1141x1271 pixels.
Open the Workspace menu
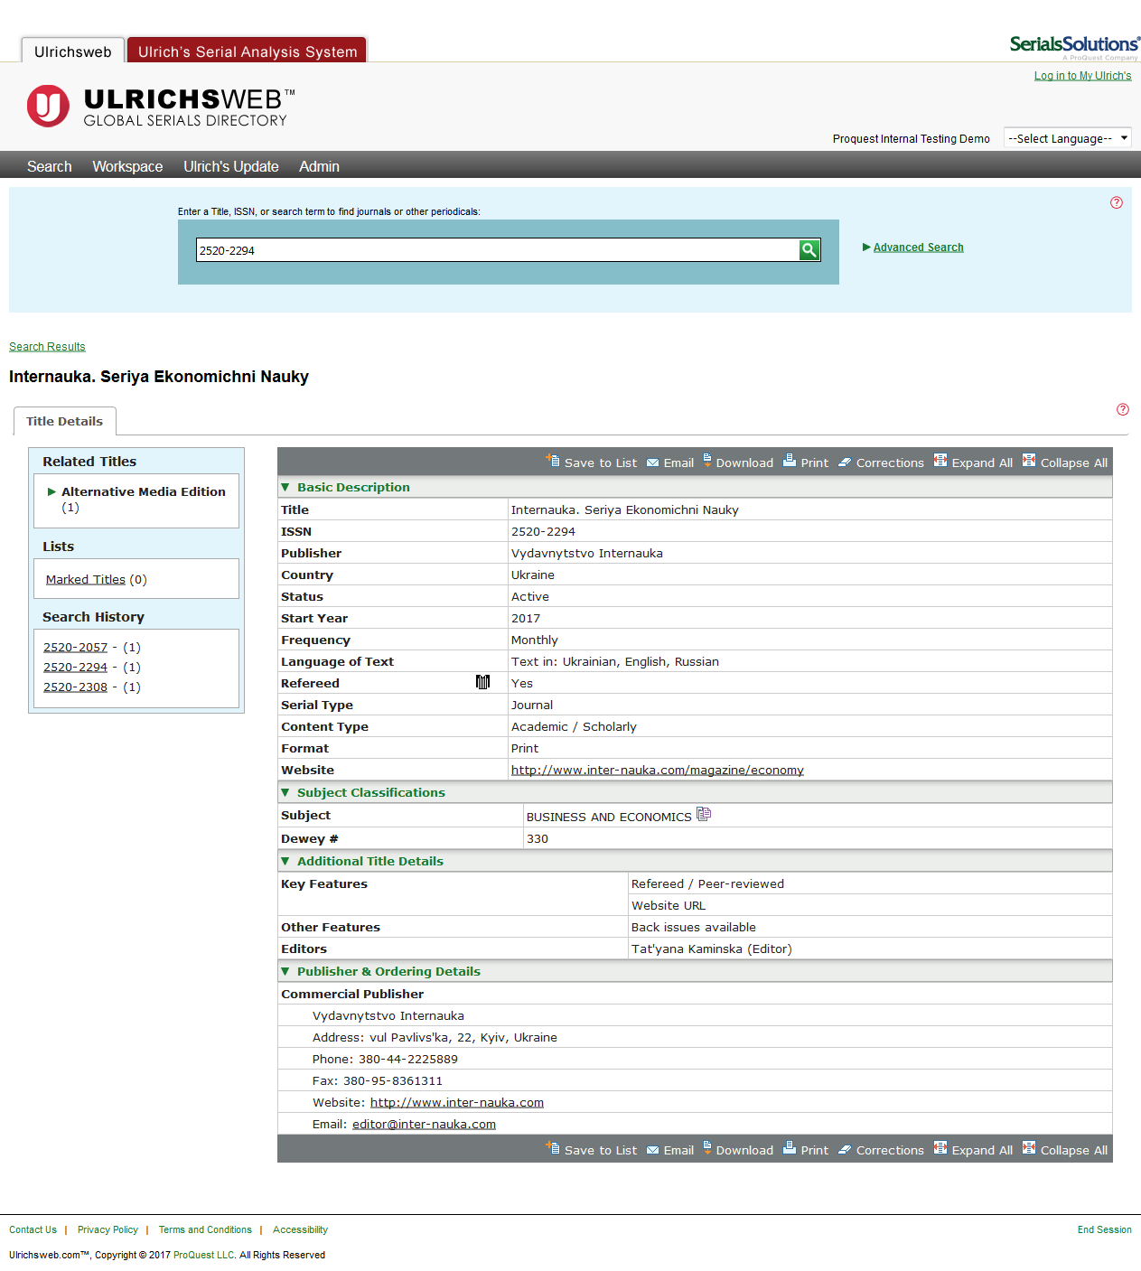(x=127, y=166)
